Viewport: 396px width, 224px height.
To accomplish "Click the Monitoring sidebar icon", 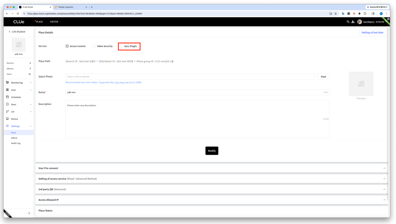I will [7, 83].
